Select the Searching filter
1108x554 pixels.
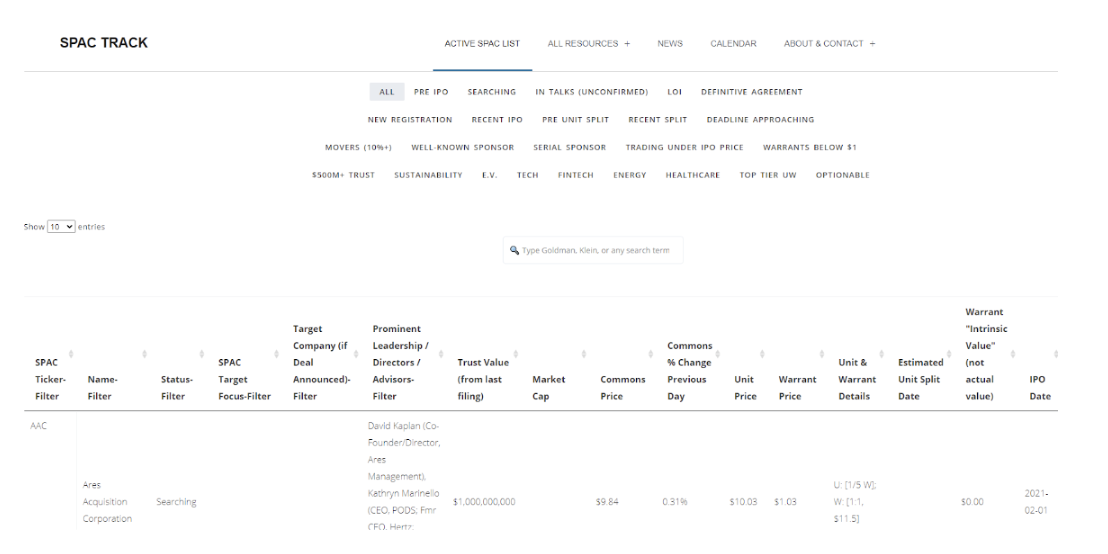(491, 92)
